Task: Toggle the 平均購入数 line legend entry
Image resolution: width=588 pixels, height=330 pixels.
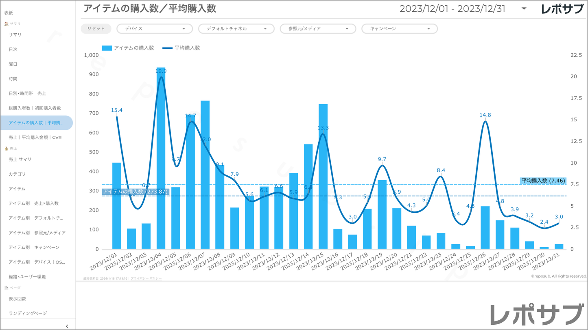Action: pos(181,48)
